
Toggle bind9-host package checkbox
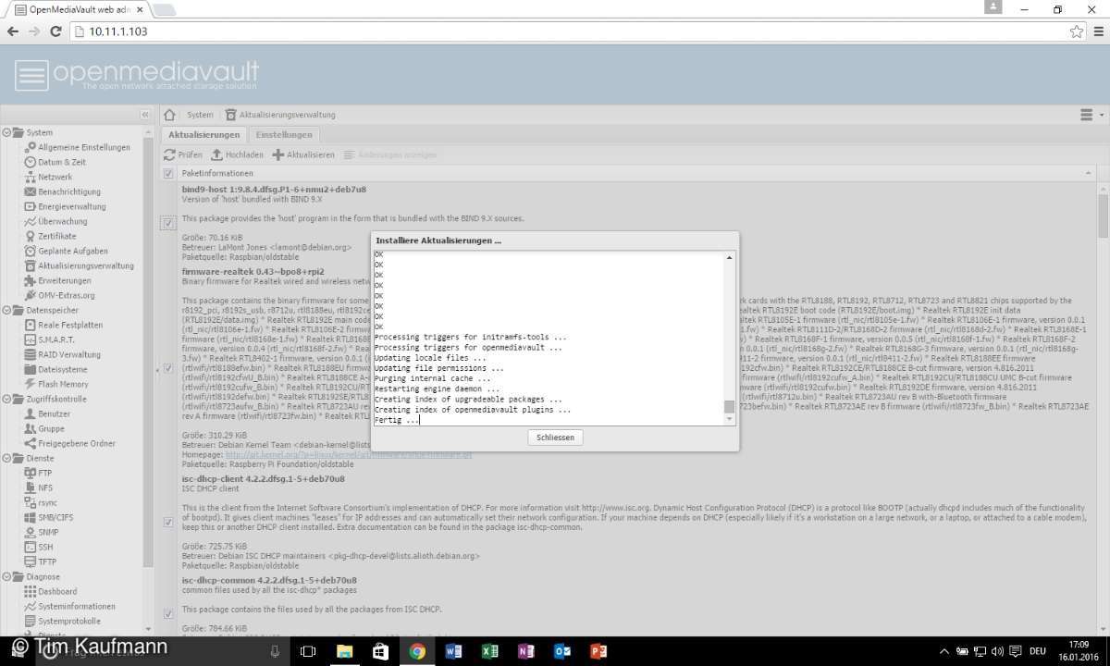[x=168, y=223]
